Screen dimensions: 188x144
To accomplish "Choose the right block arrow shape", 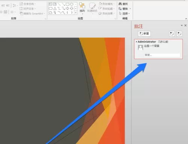I will pos(68,9).
